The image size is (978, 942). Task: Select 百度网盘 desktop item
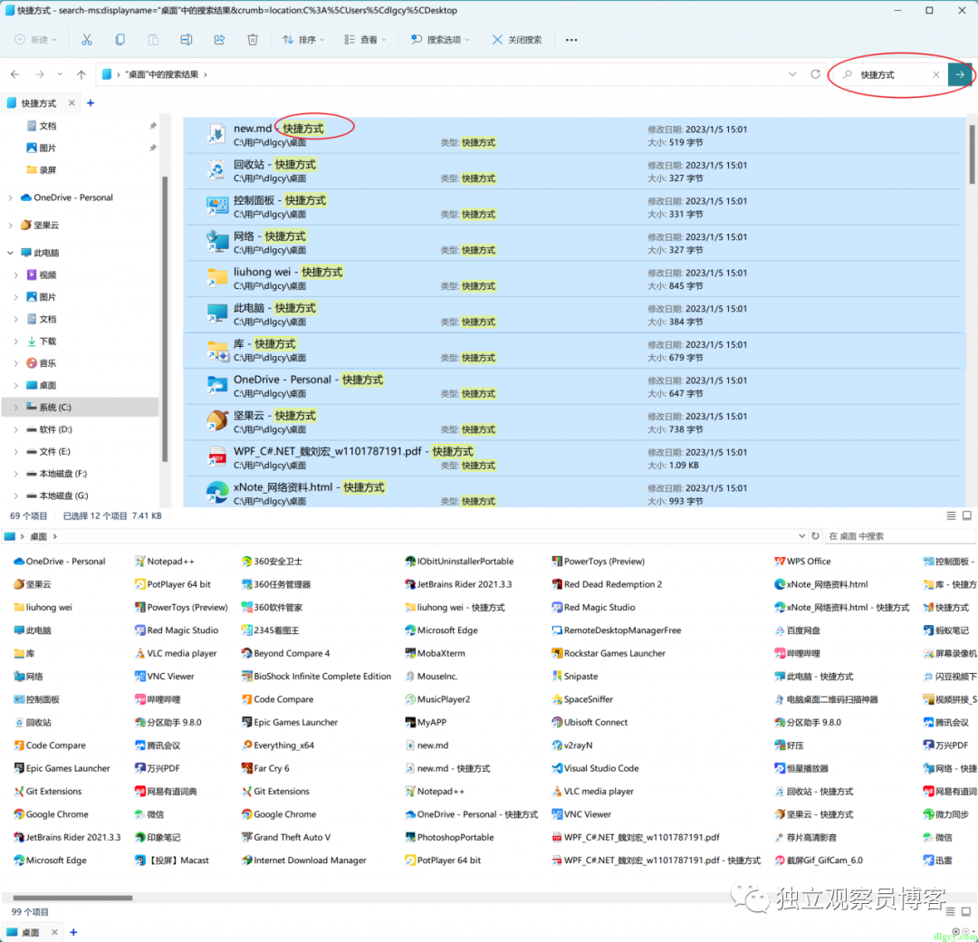point(797,630)
